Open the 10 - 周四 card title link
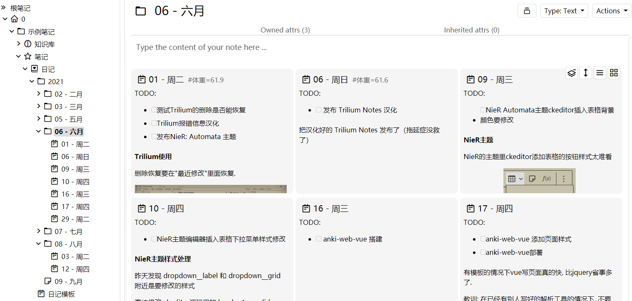Screen dimensions: 632x301 click(x=166, y=209)
